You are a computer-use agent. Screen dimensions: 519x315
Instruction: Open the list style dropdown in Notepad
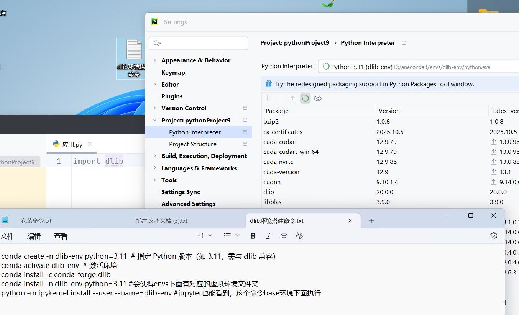click(x=232, y=236)
